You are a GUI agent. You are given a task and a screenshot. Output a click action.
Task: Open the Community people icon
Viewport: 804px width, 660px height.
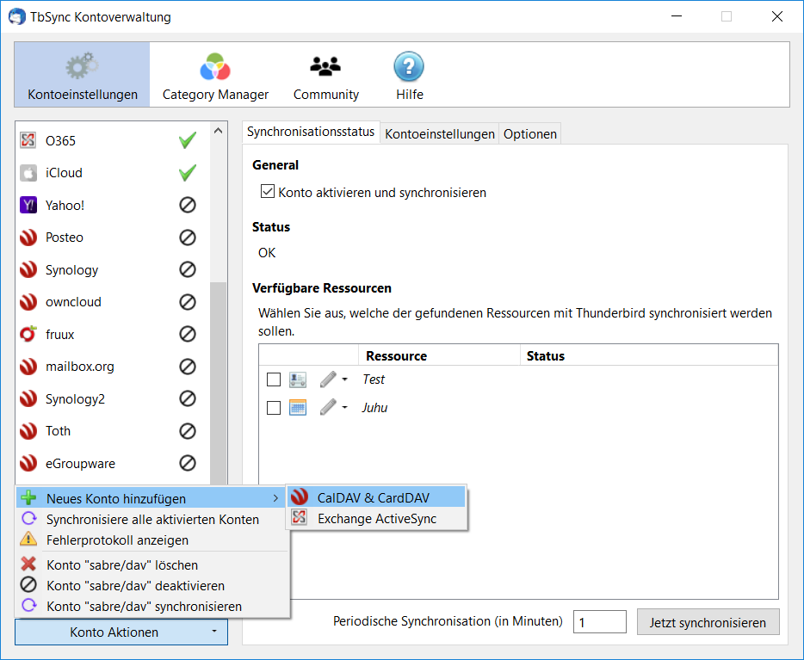[325, 66]
